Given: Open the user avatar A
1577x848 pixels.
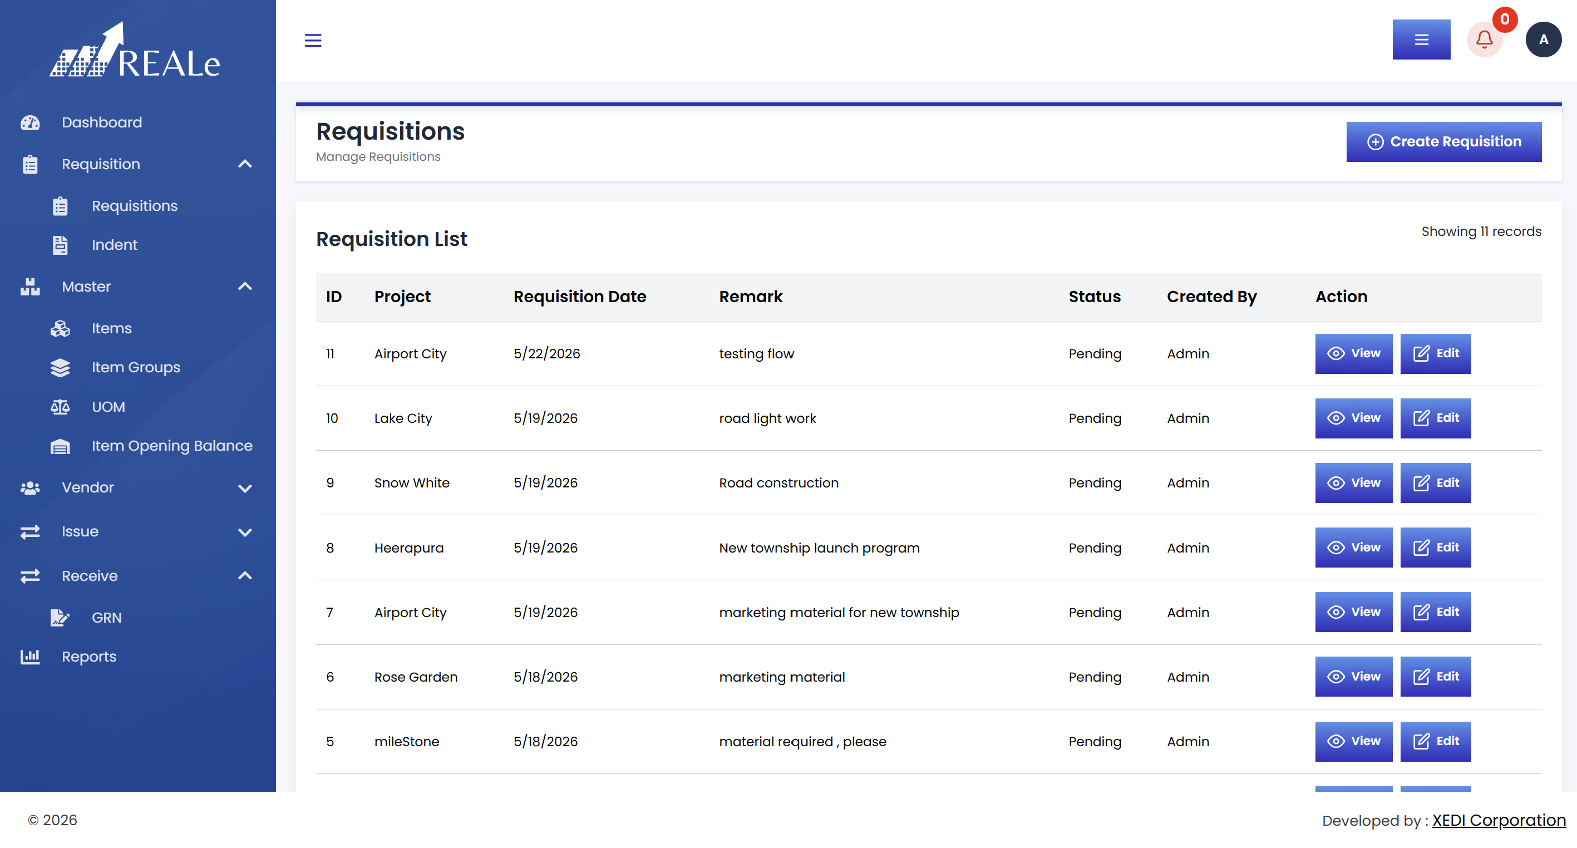Looking at the screenshot, I should [1542, 40].
